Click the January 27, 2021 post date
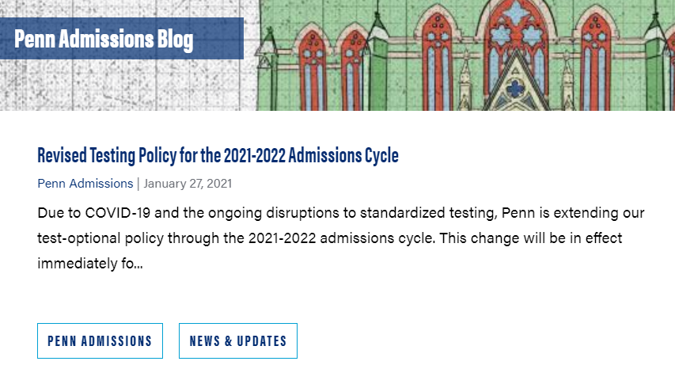 tap(188, 184)
